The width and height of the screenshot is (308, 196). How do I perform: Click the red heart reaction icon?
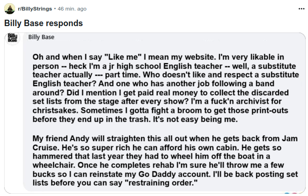[294, 194]
